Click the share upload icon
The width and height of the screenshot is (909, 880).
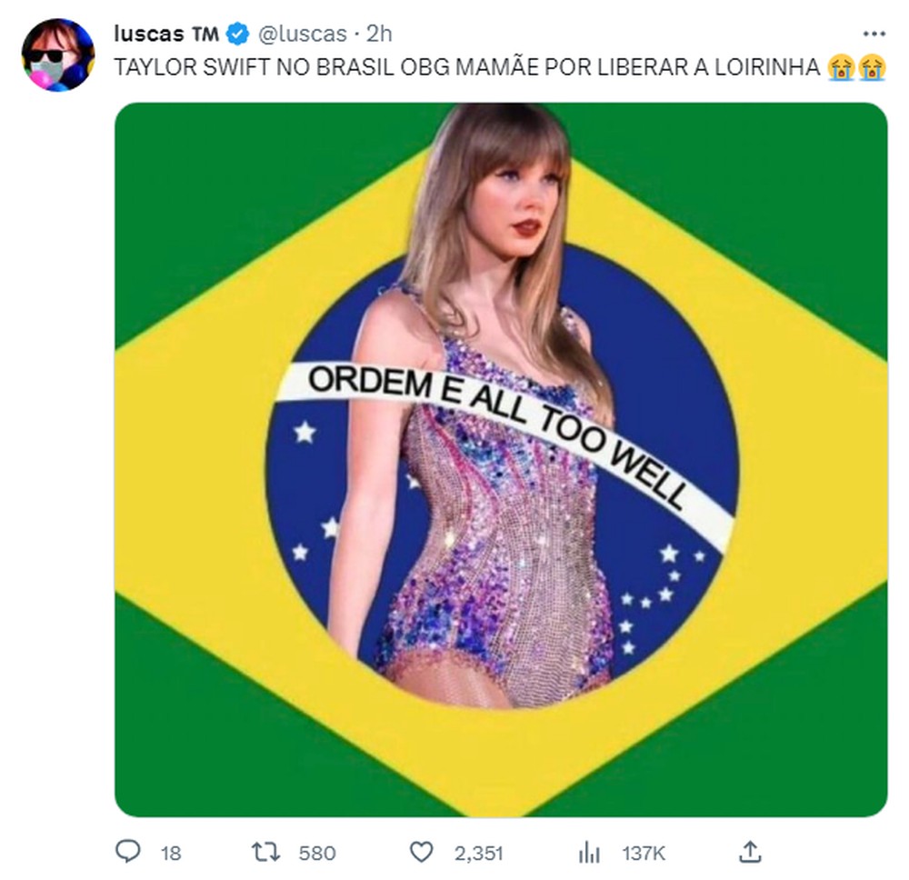(751, 853)
